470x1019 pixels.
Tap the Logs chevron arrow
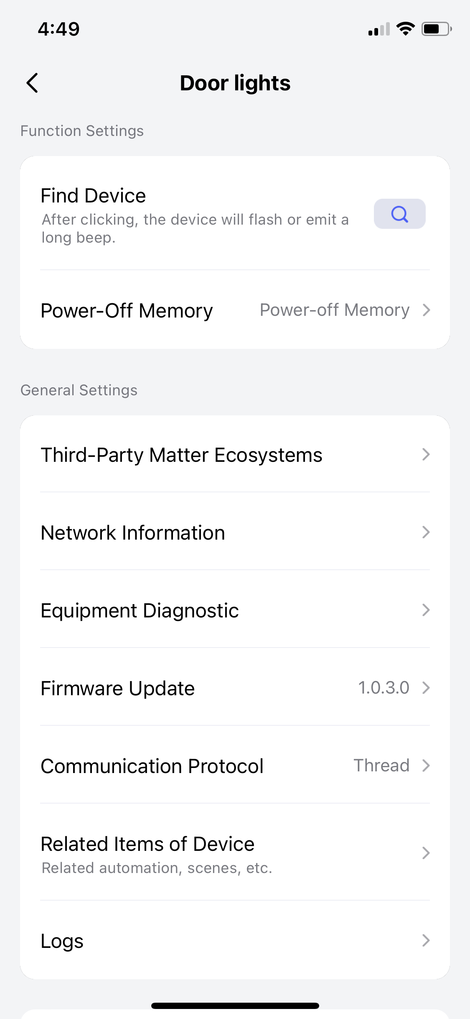(x=426, y=940)
